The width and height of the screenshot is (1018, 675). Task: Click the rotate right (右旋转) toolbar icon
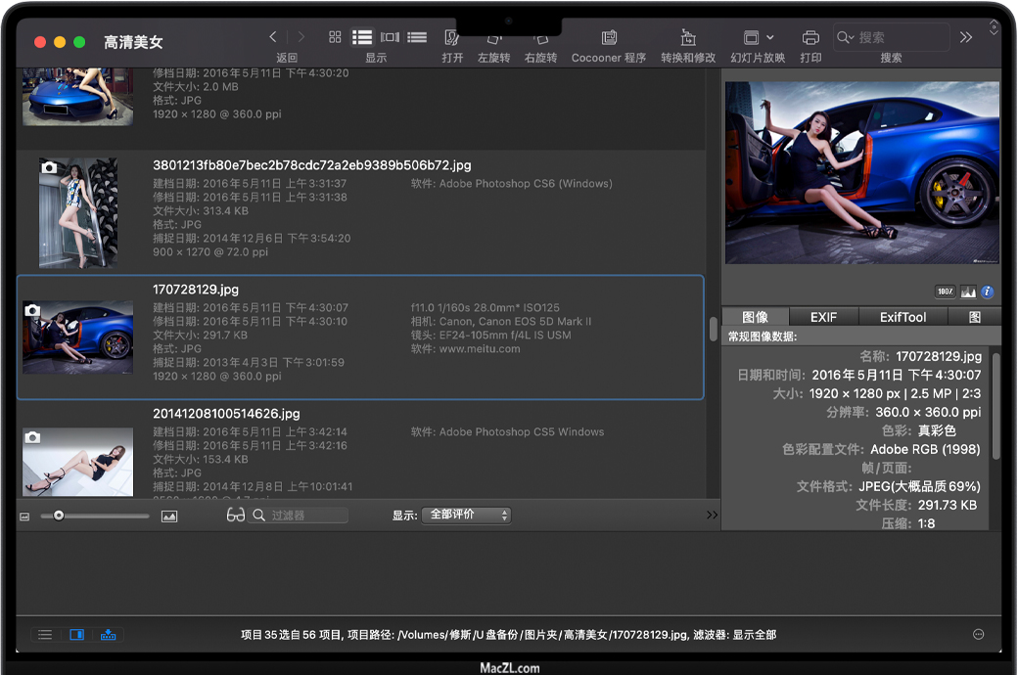(x=540, y=37)
